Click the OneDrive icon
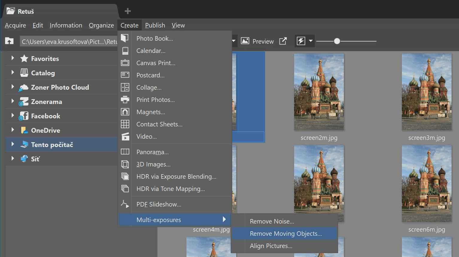The height and width of the screenshot is (257, 459). click(x=24, y=130)
